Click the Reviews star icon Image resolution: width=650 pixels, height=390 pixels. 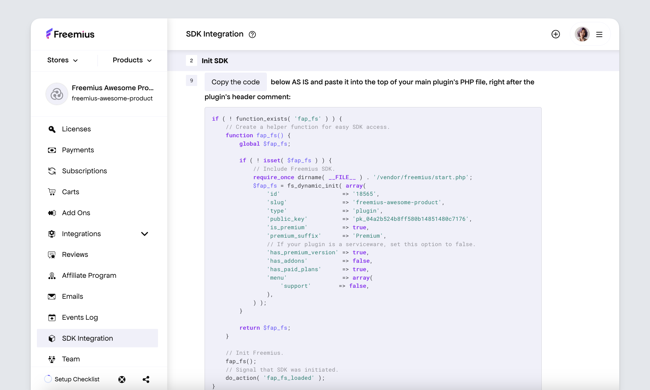tap(52, 255)
